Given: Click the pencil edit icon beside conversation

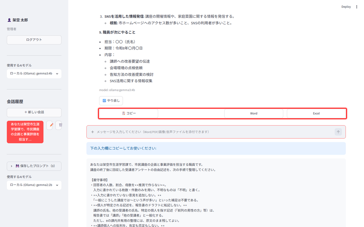Looking at the screenshot, I should tap(51, 125).
